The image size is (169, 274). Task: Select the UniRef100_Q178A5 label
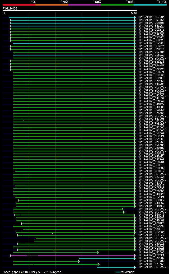(152, 52)
